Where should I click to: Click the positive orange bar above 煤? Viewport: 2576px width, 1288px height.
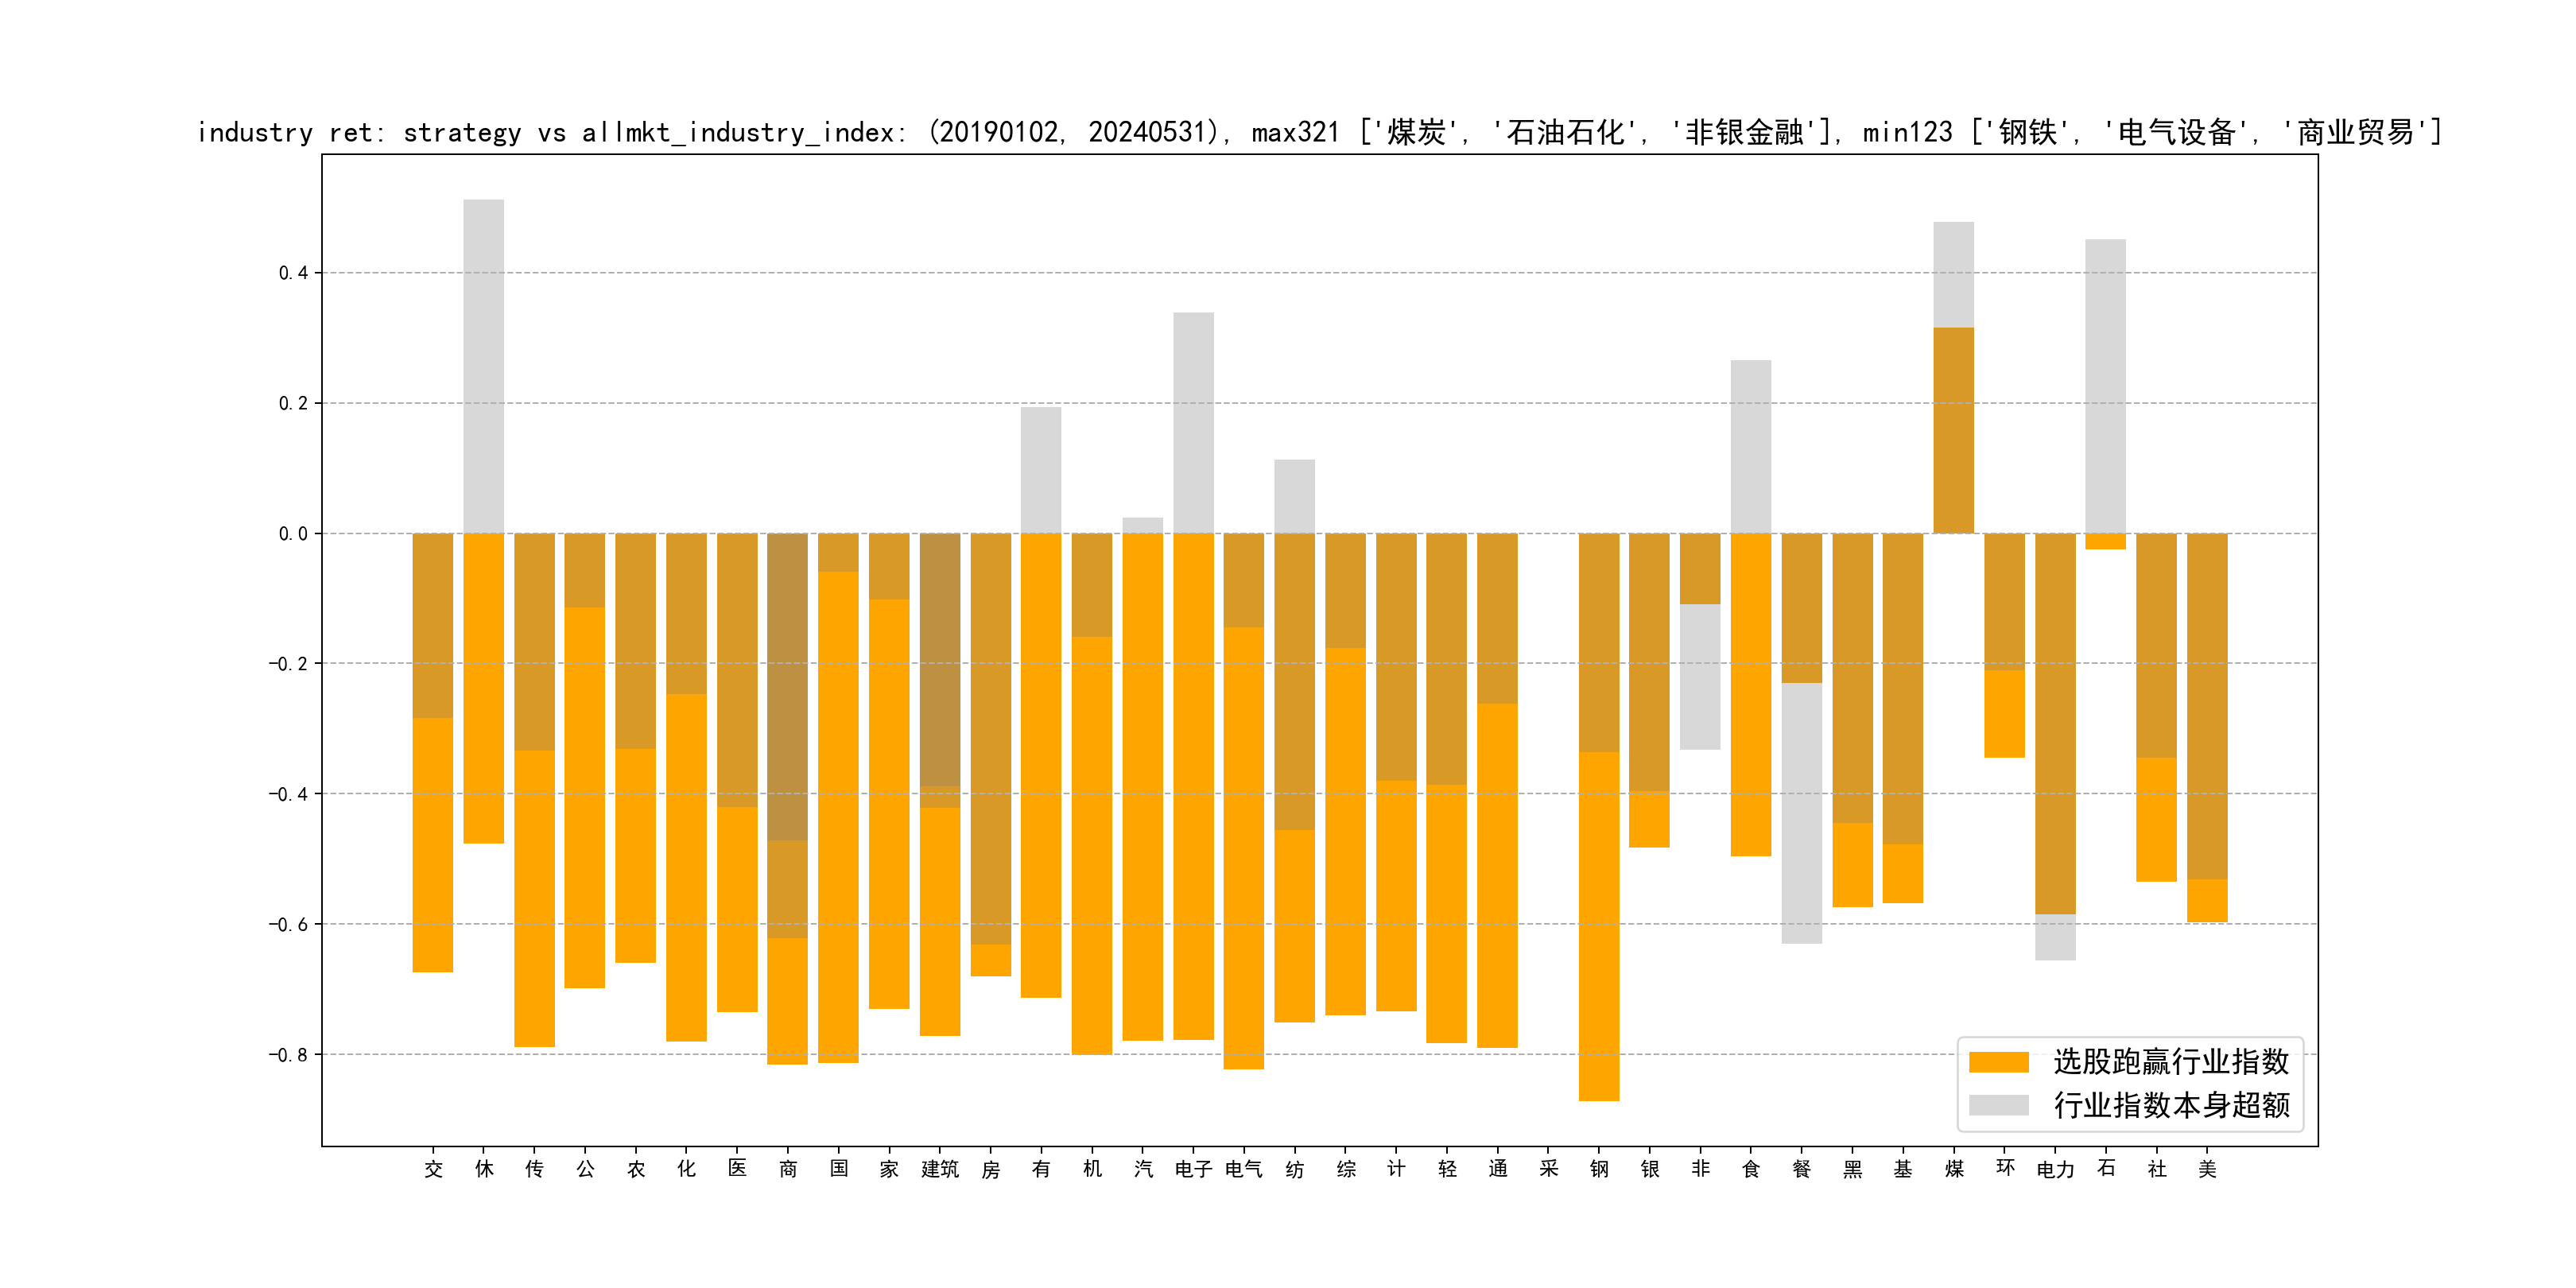(x=1953, y=430)
